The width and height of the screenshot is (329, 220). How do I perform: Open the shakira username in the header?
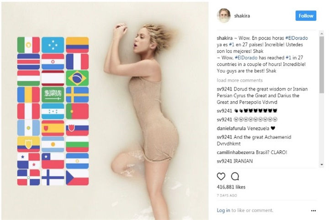242,16
